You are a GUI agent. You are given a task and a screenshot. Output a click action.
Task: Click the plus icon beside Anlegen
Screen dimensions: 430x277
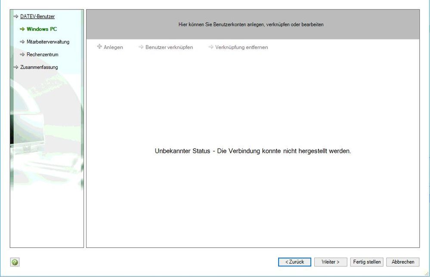click(99, 47)
